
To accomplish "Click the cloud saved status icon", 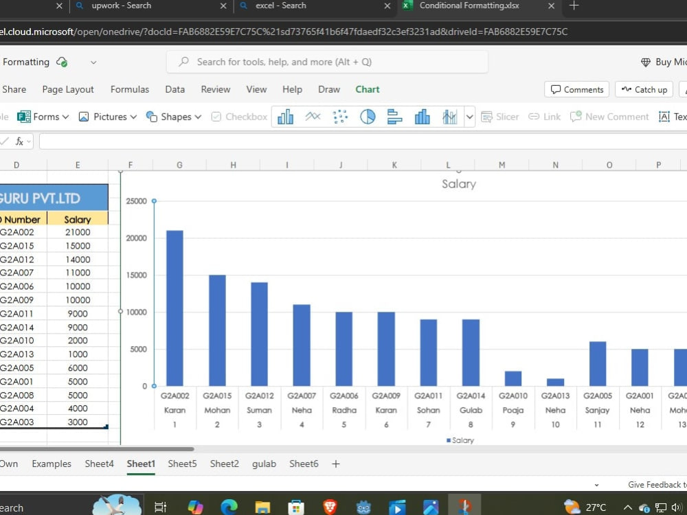I will click(62, 62).
